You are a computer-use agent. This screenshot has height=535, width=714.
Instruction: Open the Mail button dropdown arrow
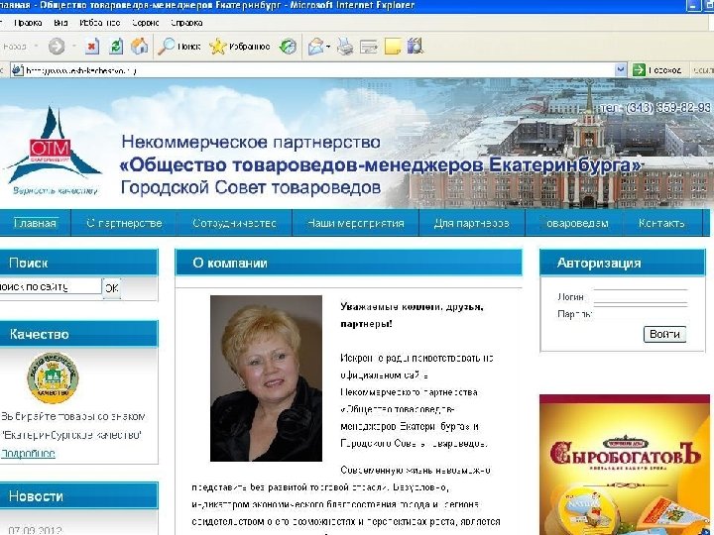(x=328, y=47)
